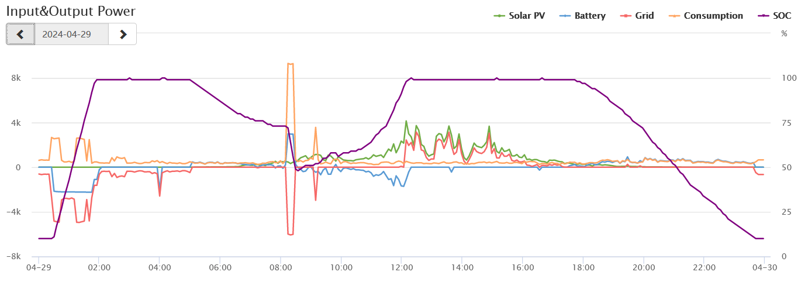
Task: Click the 04-30 end date axis label
Action: (x=764, y=267)
